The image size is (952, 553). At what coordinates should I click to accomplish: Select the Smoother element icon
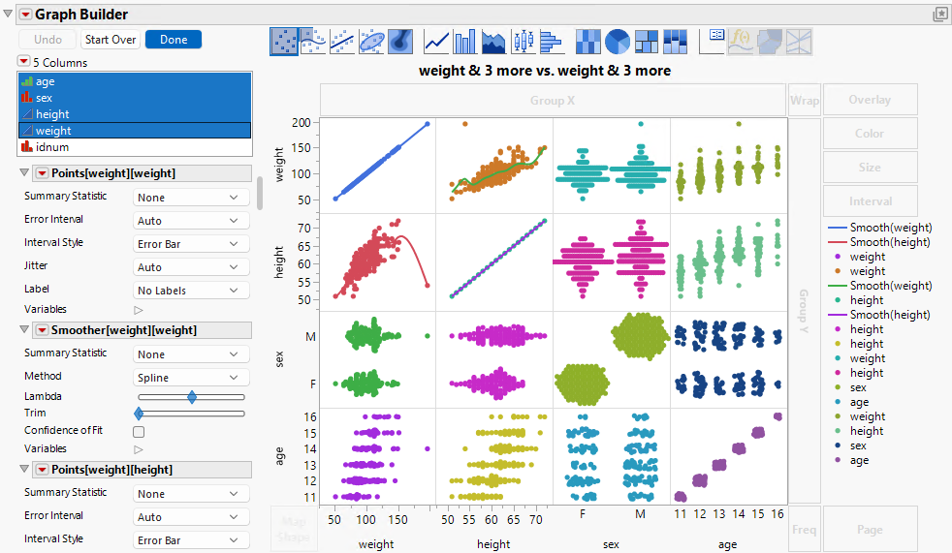pyautogui.click(x=313, y=41)
